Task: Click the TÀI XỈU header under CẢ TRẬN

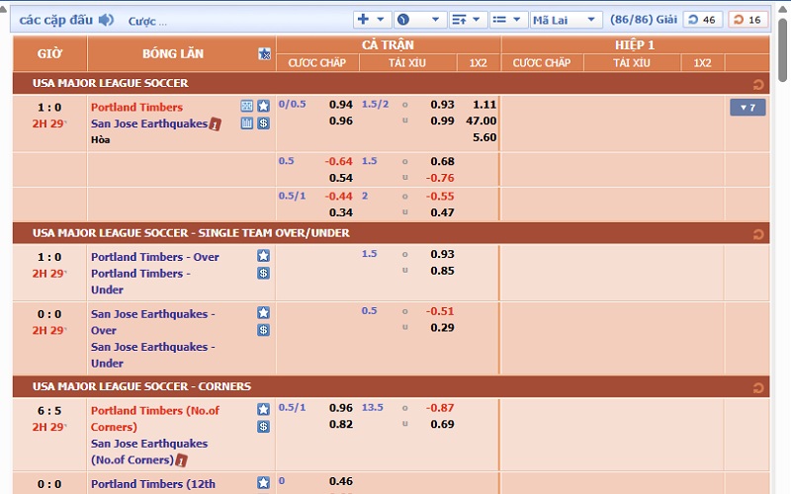Action: pos(407,63)
